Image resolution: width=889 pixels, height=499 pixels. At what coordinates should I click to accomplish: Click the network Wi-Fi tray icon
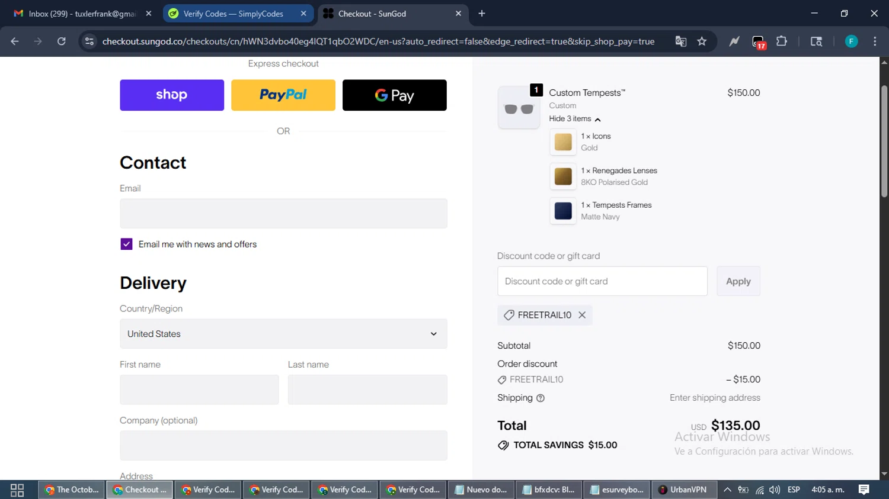(x=760, y=490)
